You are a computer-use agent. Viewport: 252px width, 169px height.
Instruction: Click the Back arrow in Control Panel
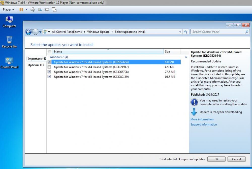(x=28, y=32)
